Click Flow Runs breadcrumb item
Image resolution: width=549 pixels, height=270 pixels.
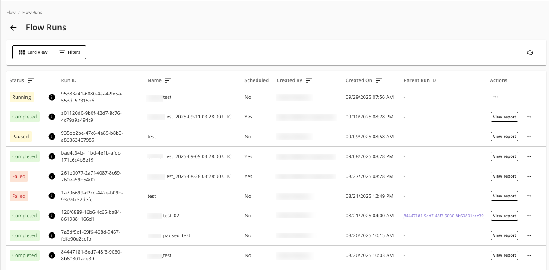coord(32,13)
